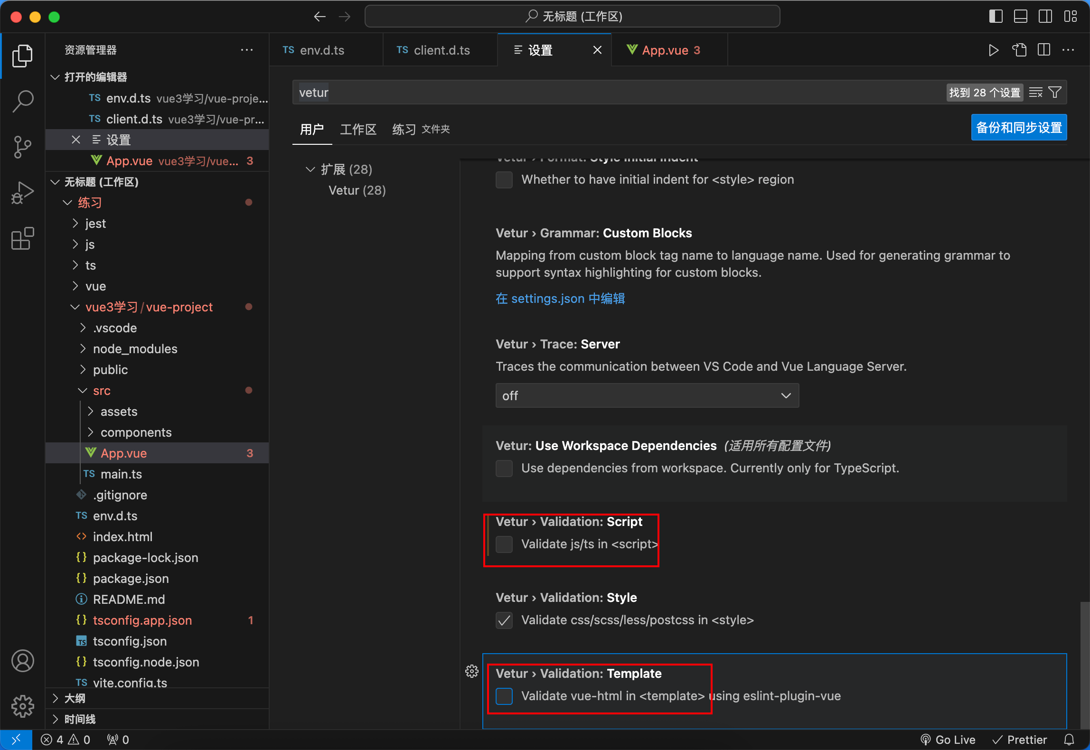This screenshot has height=750, width=1090.
Task: Open the Source Control view
Action: [x=22, y=147]
